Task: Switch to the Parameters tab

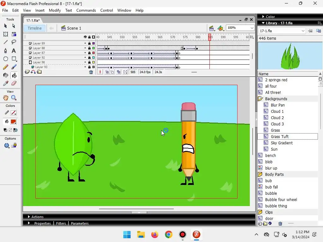Action: [80, 223]
